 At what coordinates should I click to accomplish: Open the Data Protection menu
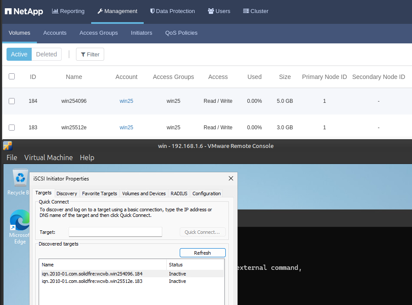click(172, 11)
